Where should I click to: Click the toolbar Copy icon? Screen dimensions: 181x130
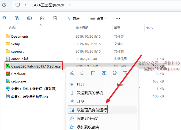pos(4,18)
